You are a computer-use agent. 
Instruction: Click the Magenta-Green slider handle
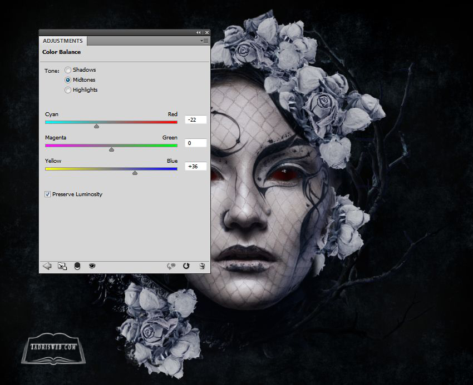[x=111, y=149]
